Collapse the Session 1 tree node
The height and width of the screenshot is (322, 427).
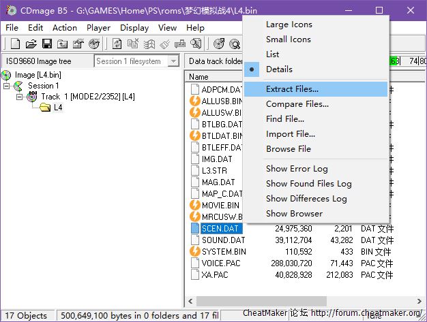point(8,86)
